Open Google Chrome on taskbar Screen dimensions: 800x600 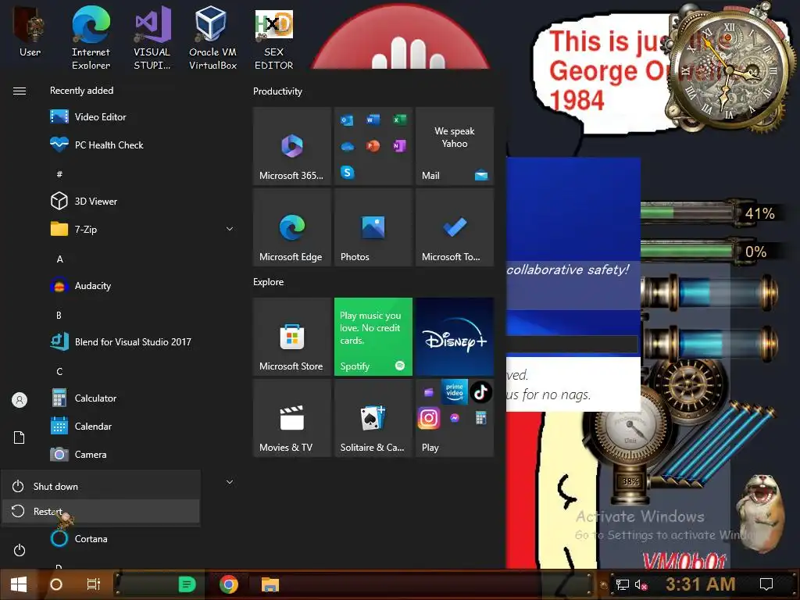coord(229,584)
